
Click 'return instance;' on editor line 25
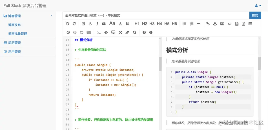102,95
